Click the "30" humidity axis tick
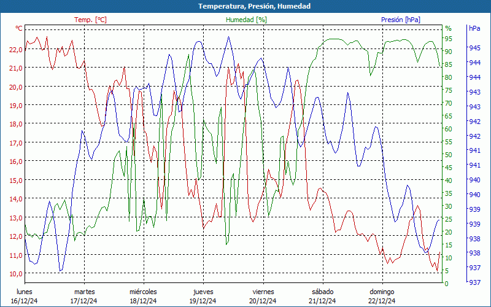491x307 pixels. [449, 206]
